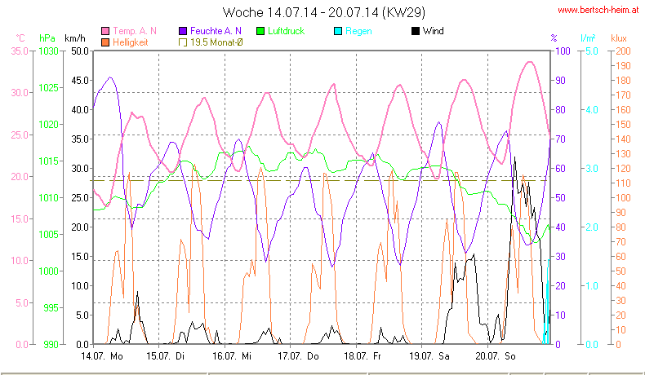Click the cyan Regen legend swatch

pos(338,31)
